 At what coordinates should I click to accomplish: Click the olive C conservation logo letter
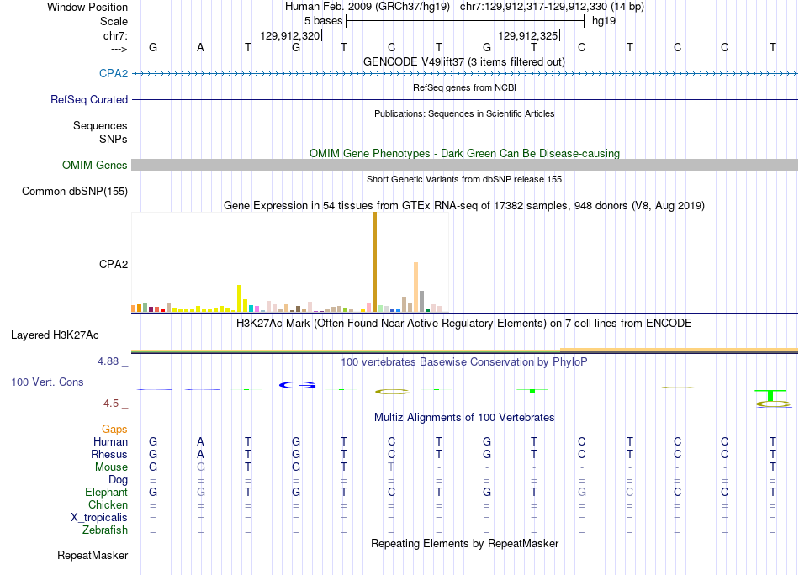click(x=392, y=392)
